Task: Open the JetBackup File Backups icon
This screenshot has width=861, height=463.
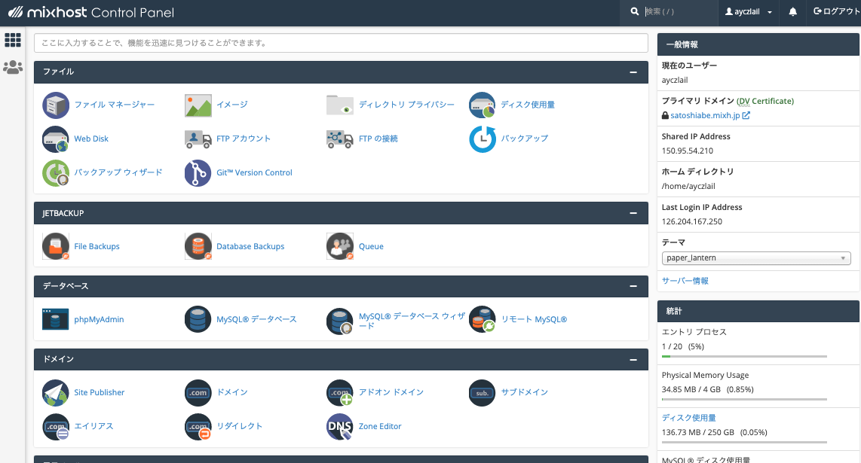Action: coord(56,246)
